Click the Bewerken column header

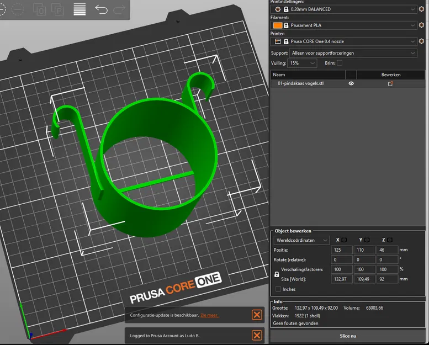pos(391,75)
